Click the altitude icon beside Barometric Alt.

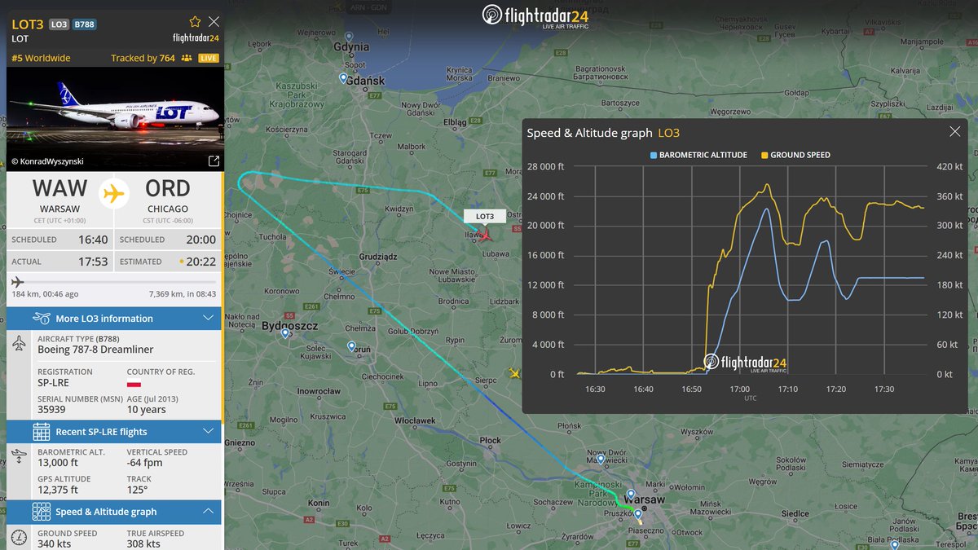pos(20,456)
